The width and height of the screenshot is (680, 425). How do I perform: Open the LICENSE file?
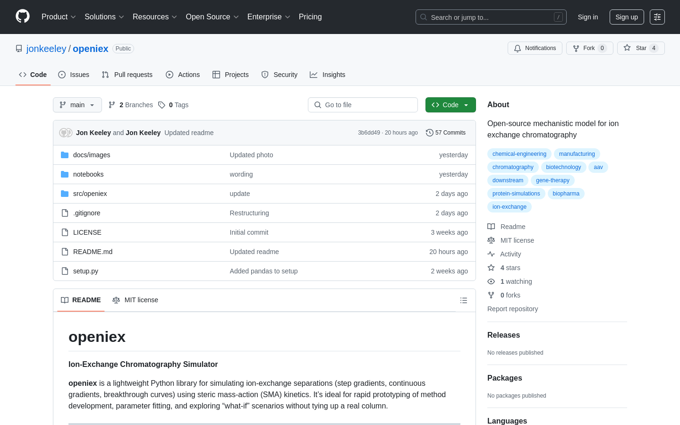coord(87,232)
